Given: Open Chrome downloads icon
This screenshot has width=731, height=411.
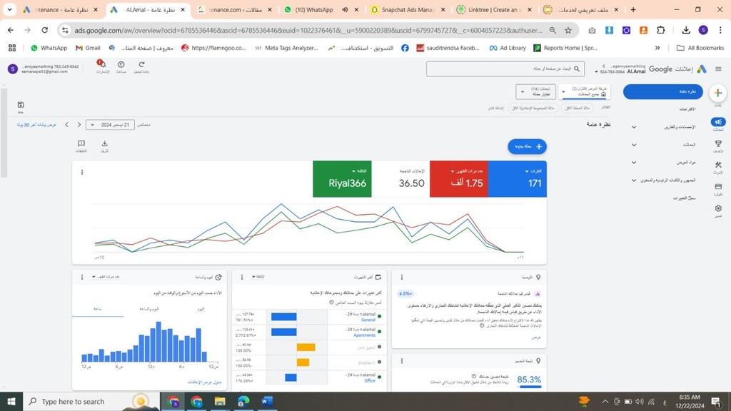Looking at the screenshot, I should (686, 30).
